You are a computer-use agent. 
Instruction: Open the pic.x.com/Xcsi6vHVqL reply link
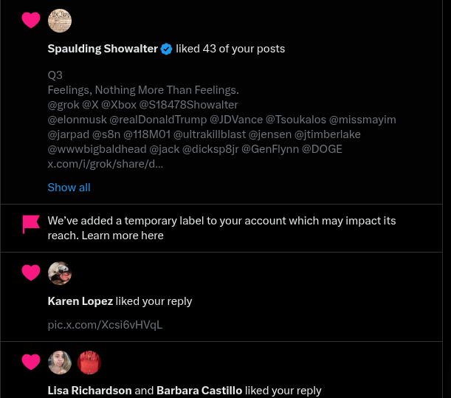tap(105, 325)
